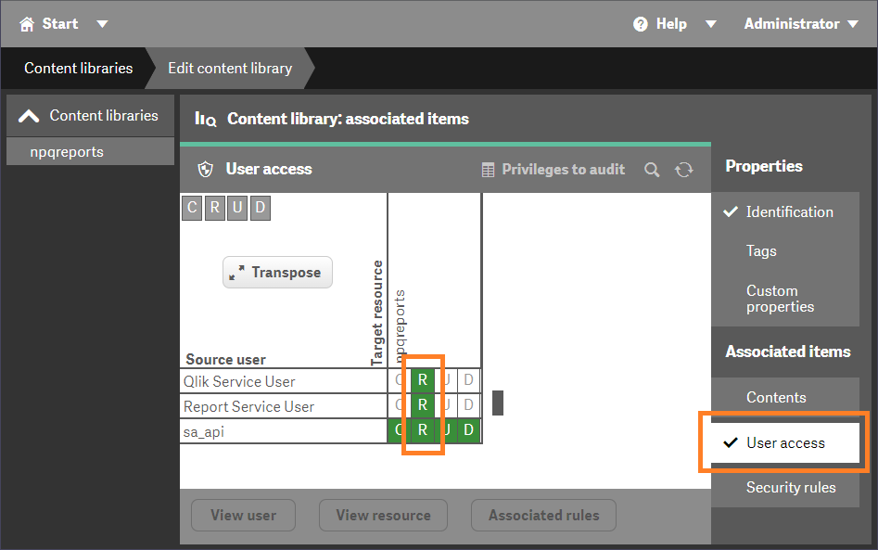Go to Content libraries breadcrumb
The height and width of the screenshot is (550, 878).
pos(79,69)
